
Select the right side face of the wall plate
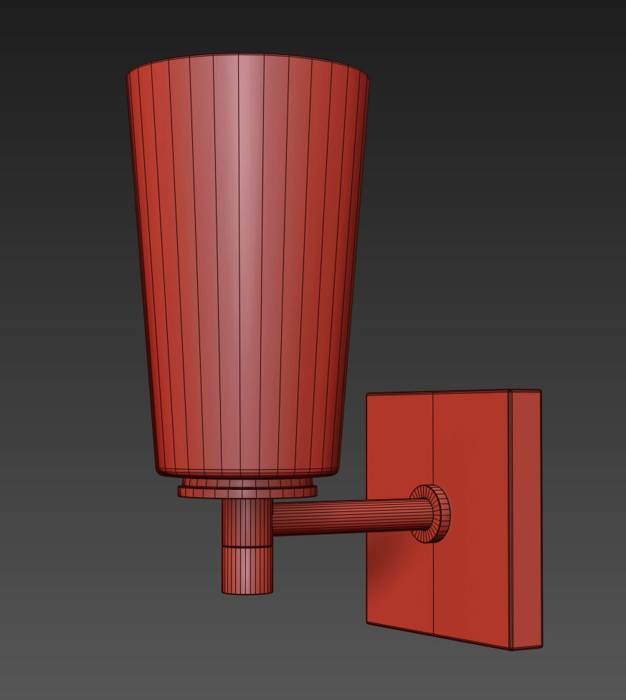[526, 520]
